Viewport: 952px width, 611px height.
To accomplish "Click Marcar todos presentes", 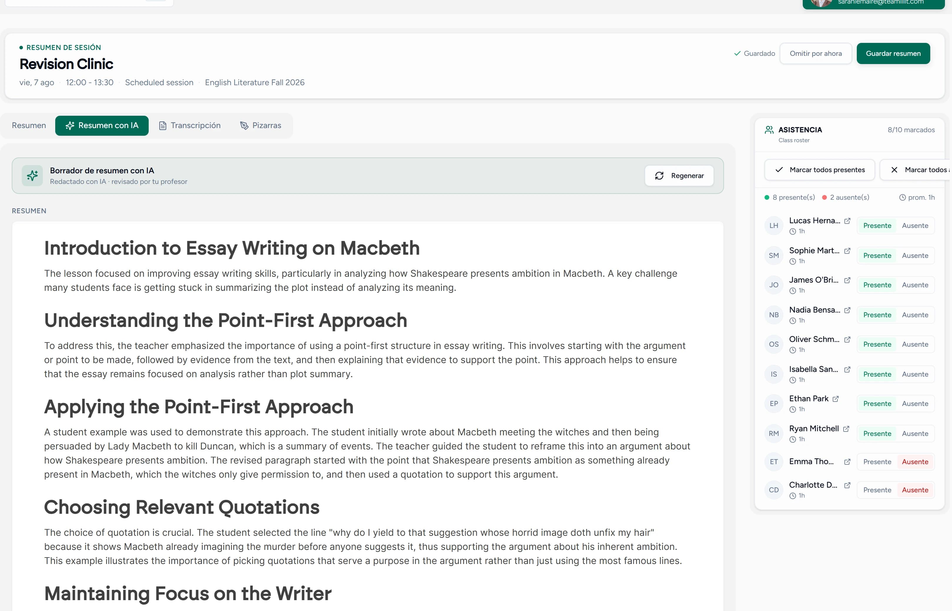I will coord(820,170).
